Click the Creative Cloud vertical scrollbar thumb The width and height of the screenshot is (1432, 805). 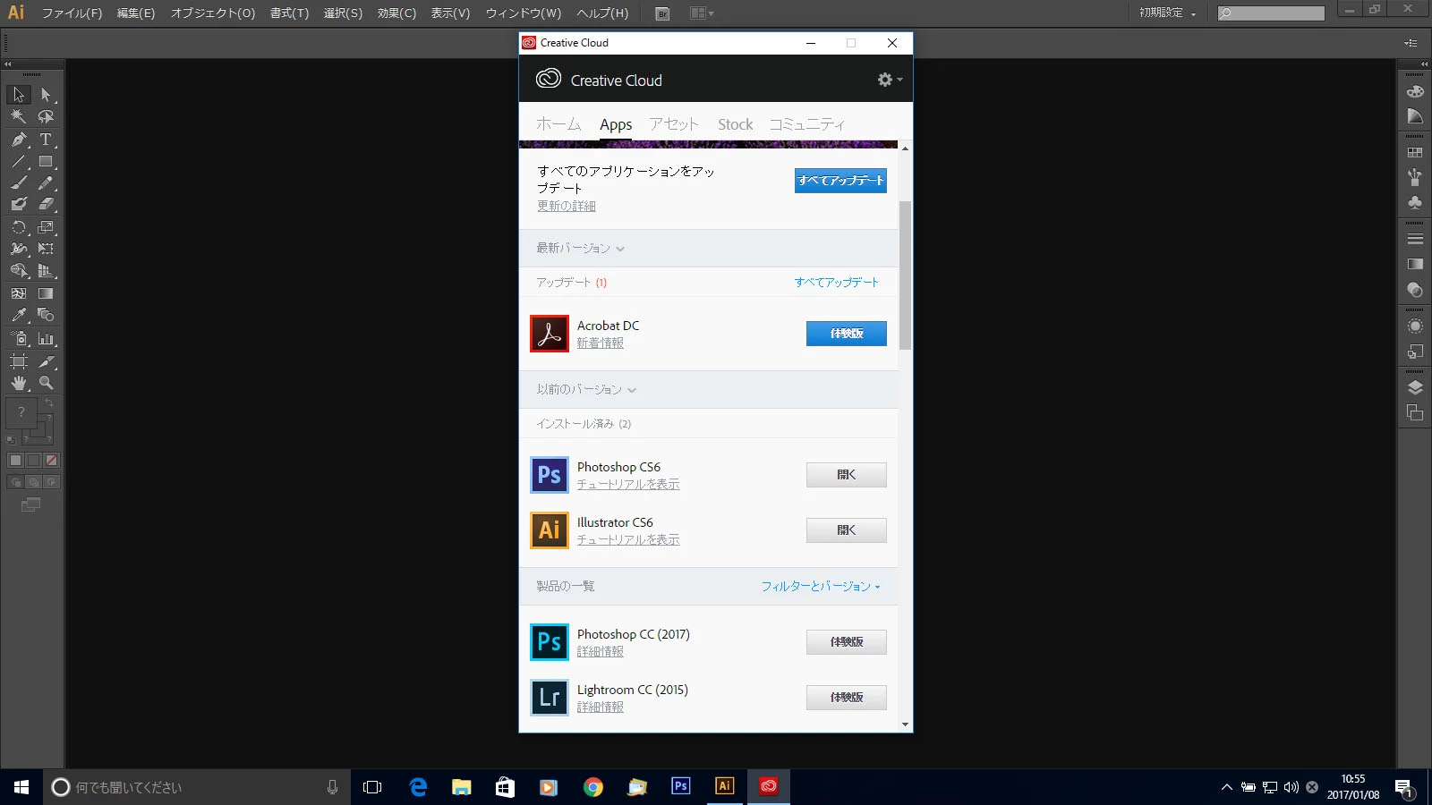pyautogui.click(x=905, y=275)
